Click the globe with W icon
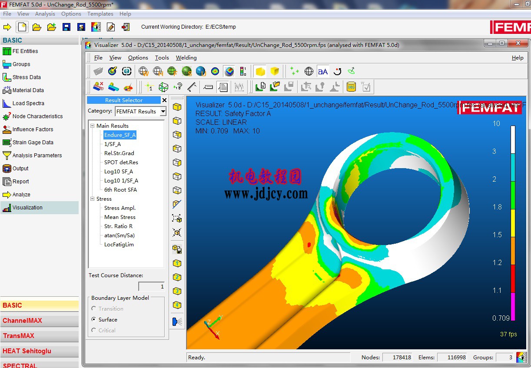Image resolution: width=531 pixels, height=368 pixels. [x=143, y=71]
